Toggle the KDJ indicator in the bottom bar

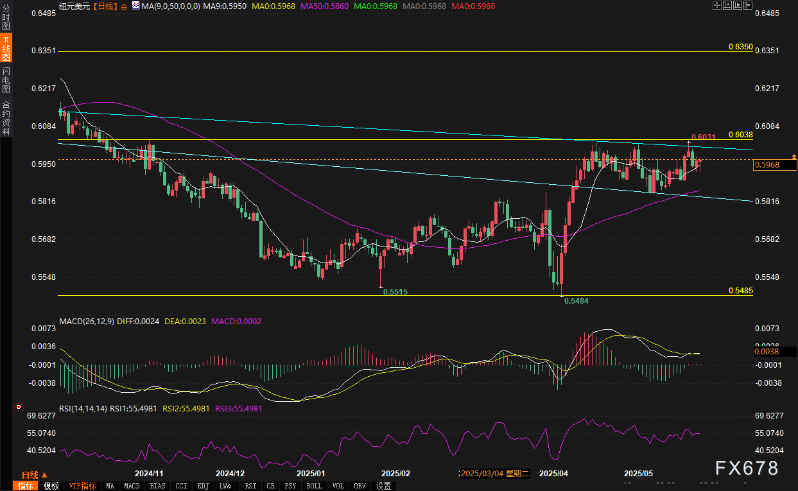(x=204, y=486)
